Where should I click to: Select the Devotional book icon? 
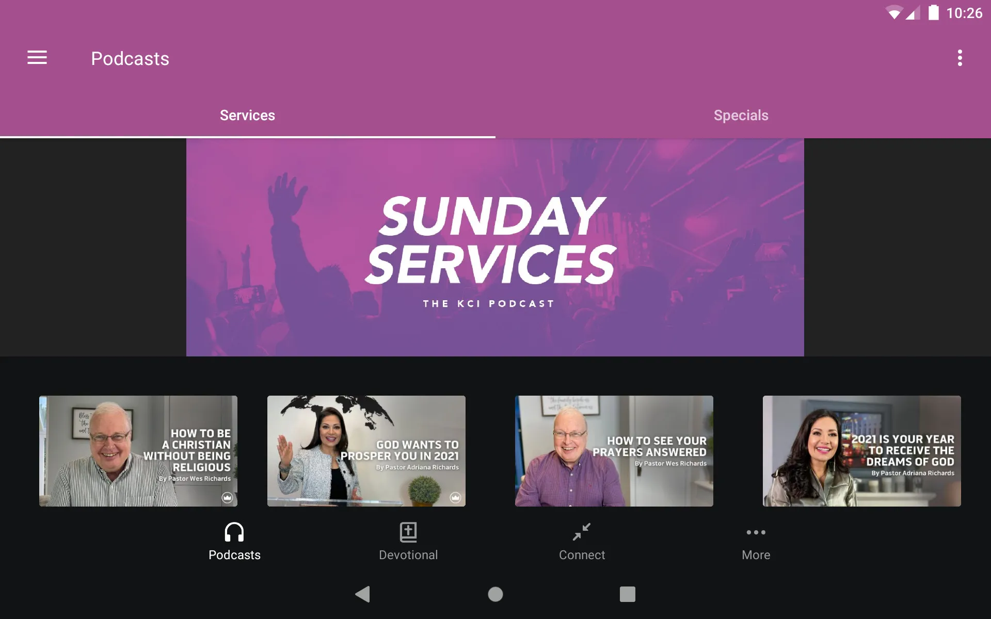coord(408,532)
